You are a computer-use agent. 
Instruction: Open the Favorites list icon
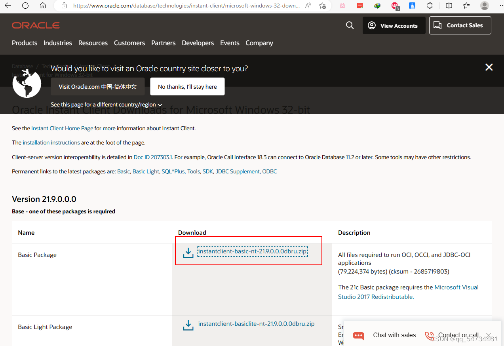point(466,6)
